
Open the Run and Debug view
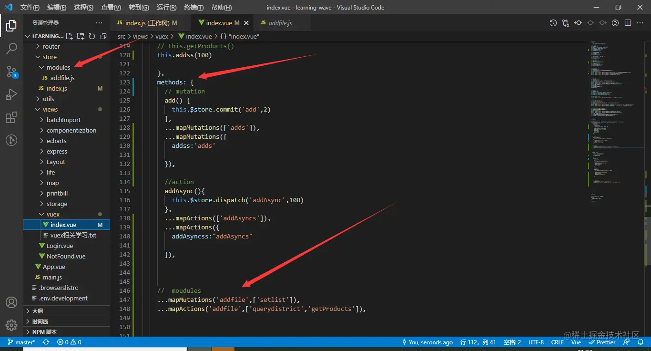click(x=11, y=95)
